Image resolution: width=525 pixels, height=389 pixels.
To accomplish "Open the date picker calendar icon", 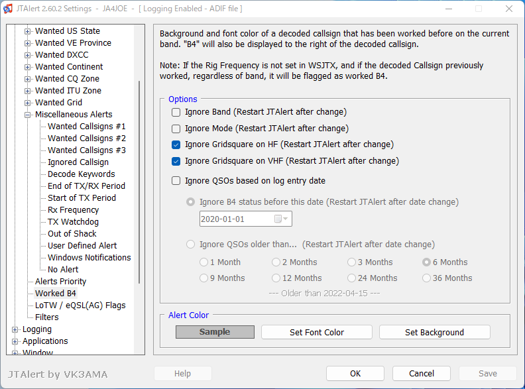I will [x=280, y=219].
